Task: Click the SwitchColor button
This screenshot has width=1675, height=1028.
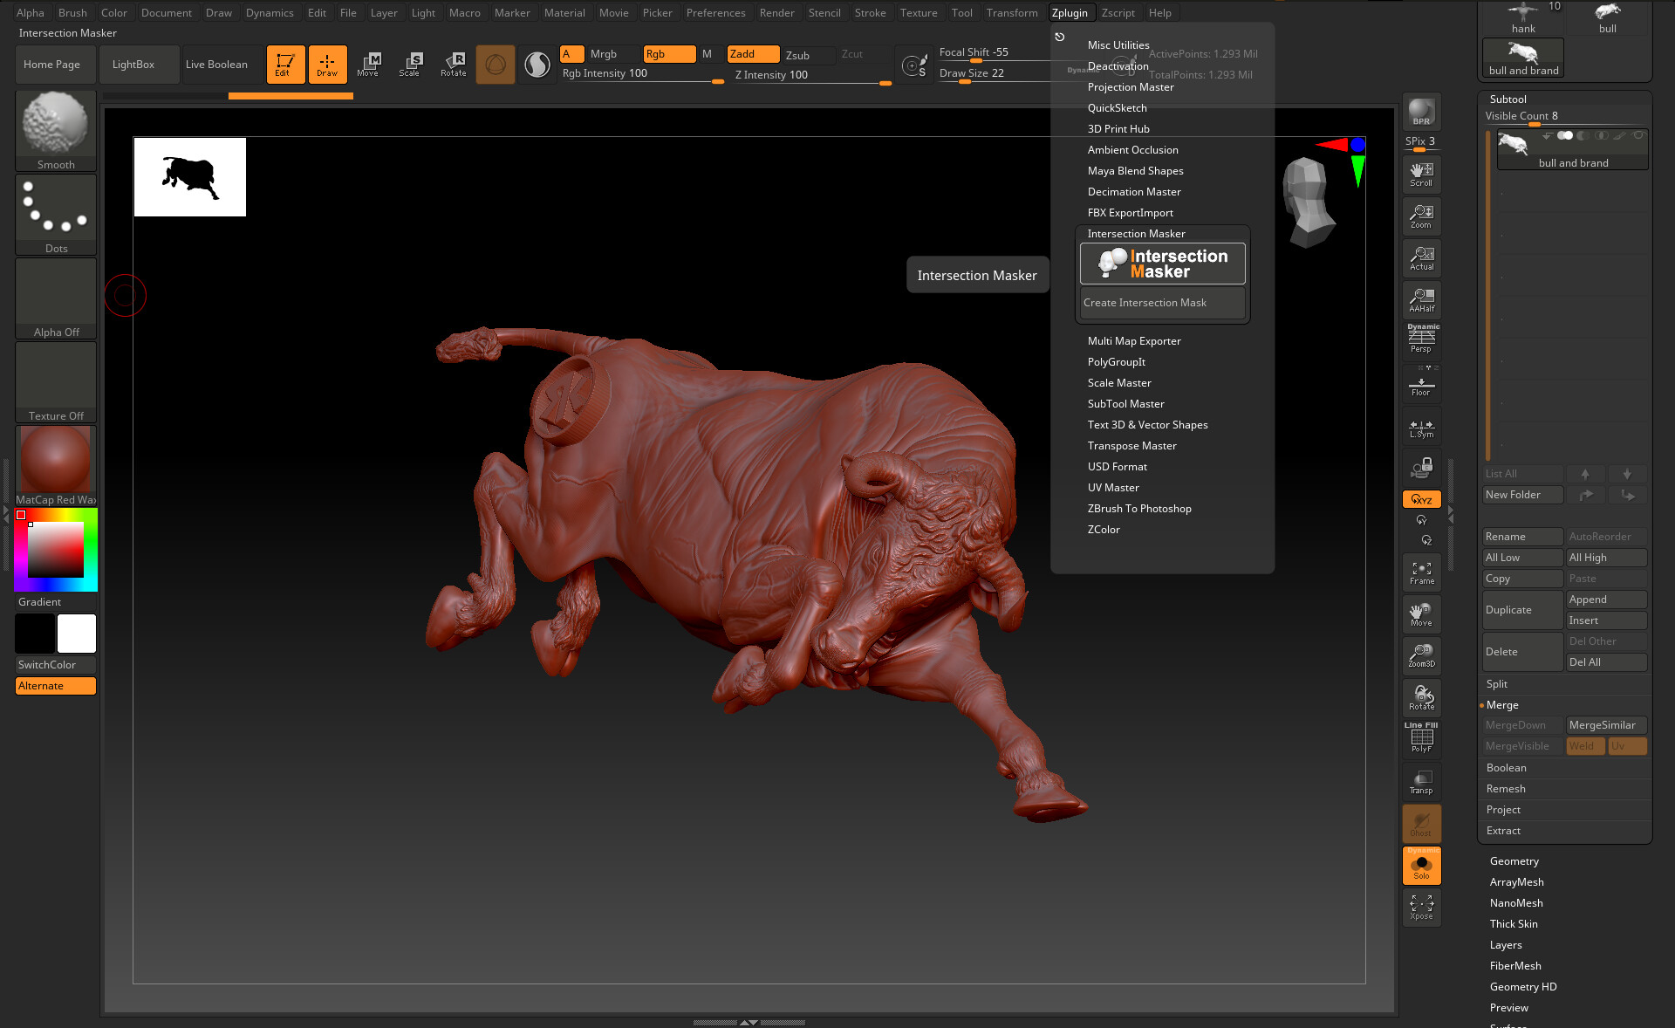Action: (56, 665)
